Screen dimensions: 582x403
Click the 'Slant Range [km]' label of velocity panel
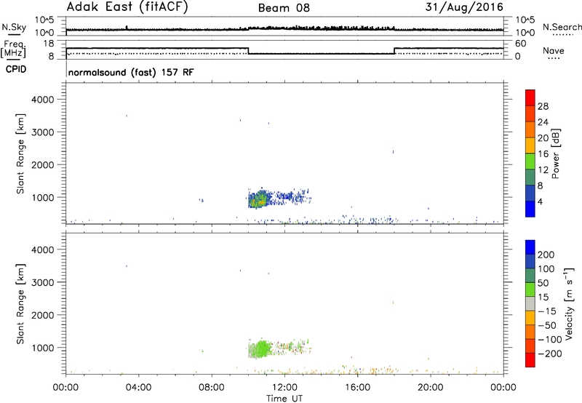pos(20,304)
